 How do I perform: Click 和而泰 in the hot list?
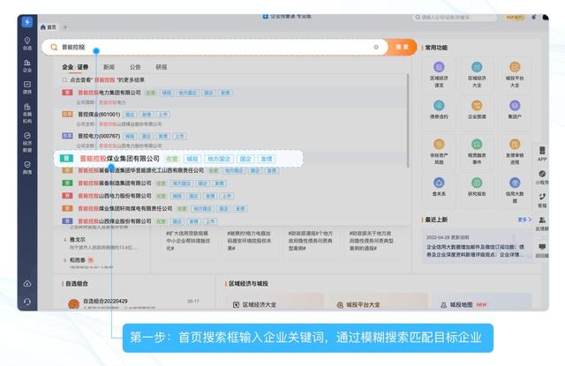(78, 260)
